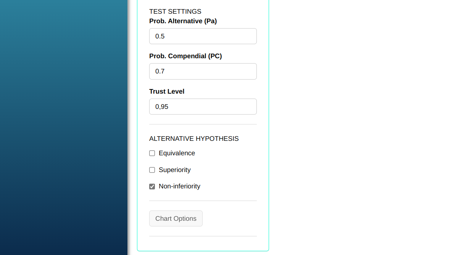456x255 pixels.
Task: Click the Prob. Compendial (PC) label
Action: pos(185,56)
